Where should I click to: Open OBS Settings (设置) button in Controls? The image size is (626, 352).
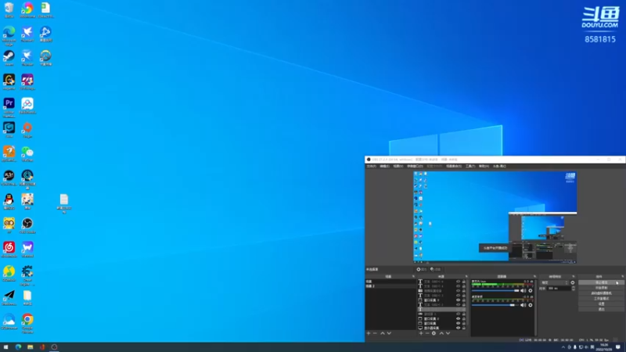pyautogui.click(x=601, y=304)
